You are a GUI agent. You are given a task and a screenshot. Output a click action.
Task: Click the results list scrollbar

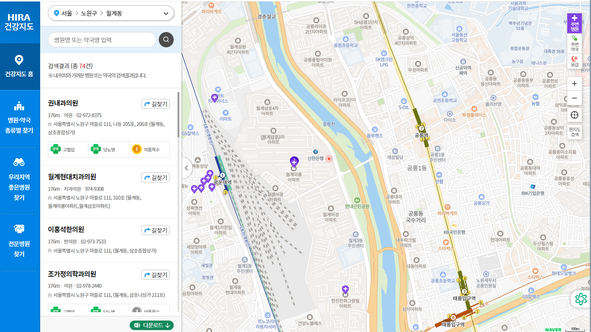(x=178, y=114)
